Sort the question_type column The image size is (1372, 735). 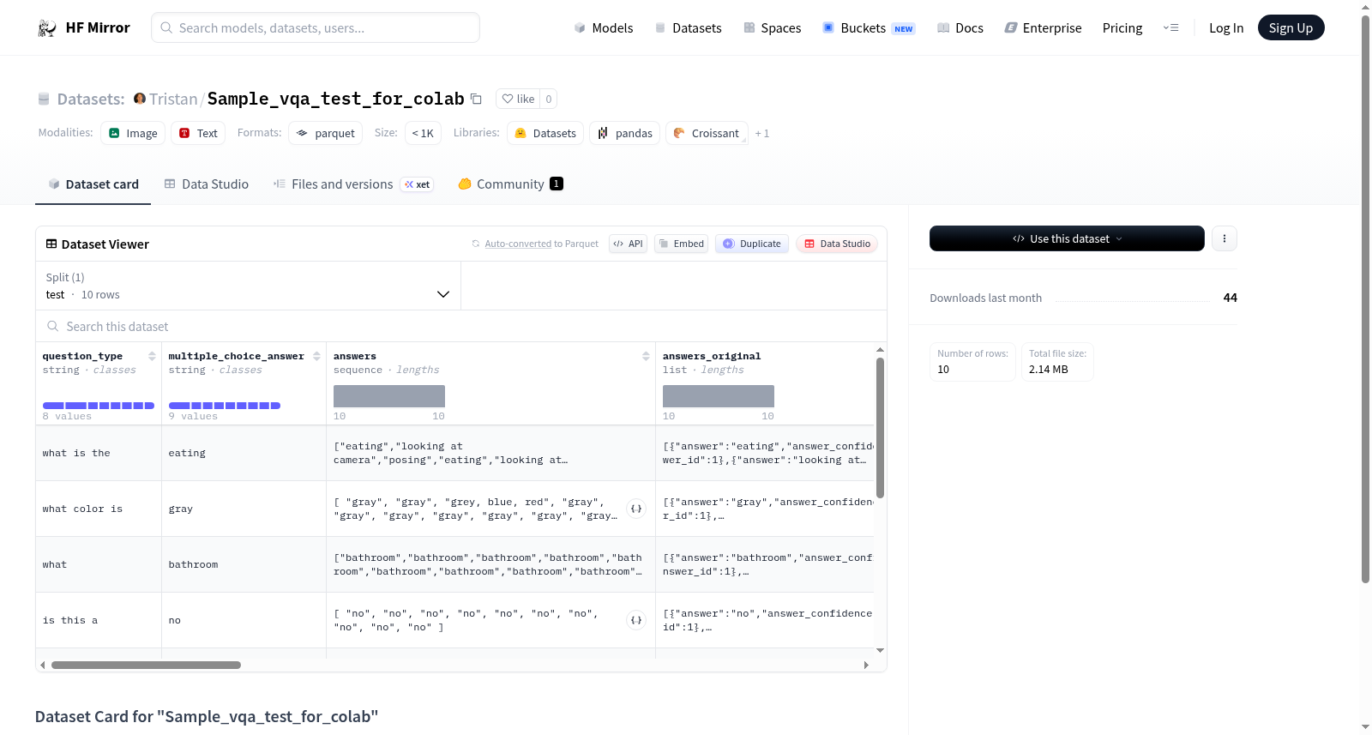(x=152, y=356)
